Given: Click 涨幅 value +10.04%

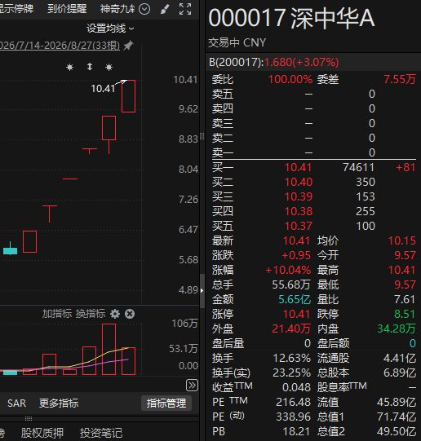Looking at the screenshot, I should coord(288,271).
